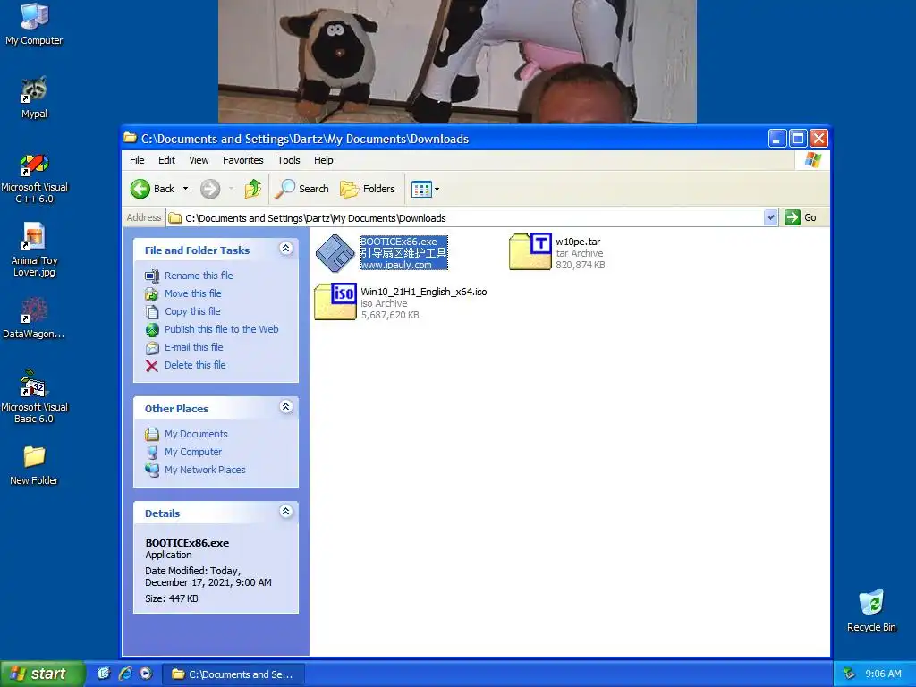Select DataWagon desktop shortcut
This screenshot has height=687, width=916.
34,318
